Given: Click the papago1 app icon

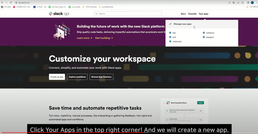Looking at the screenshot, I should pos(204,37).
